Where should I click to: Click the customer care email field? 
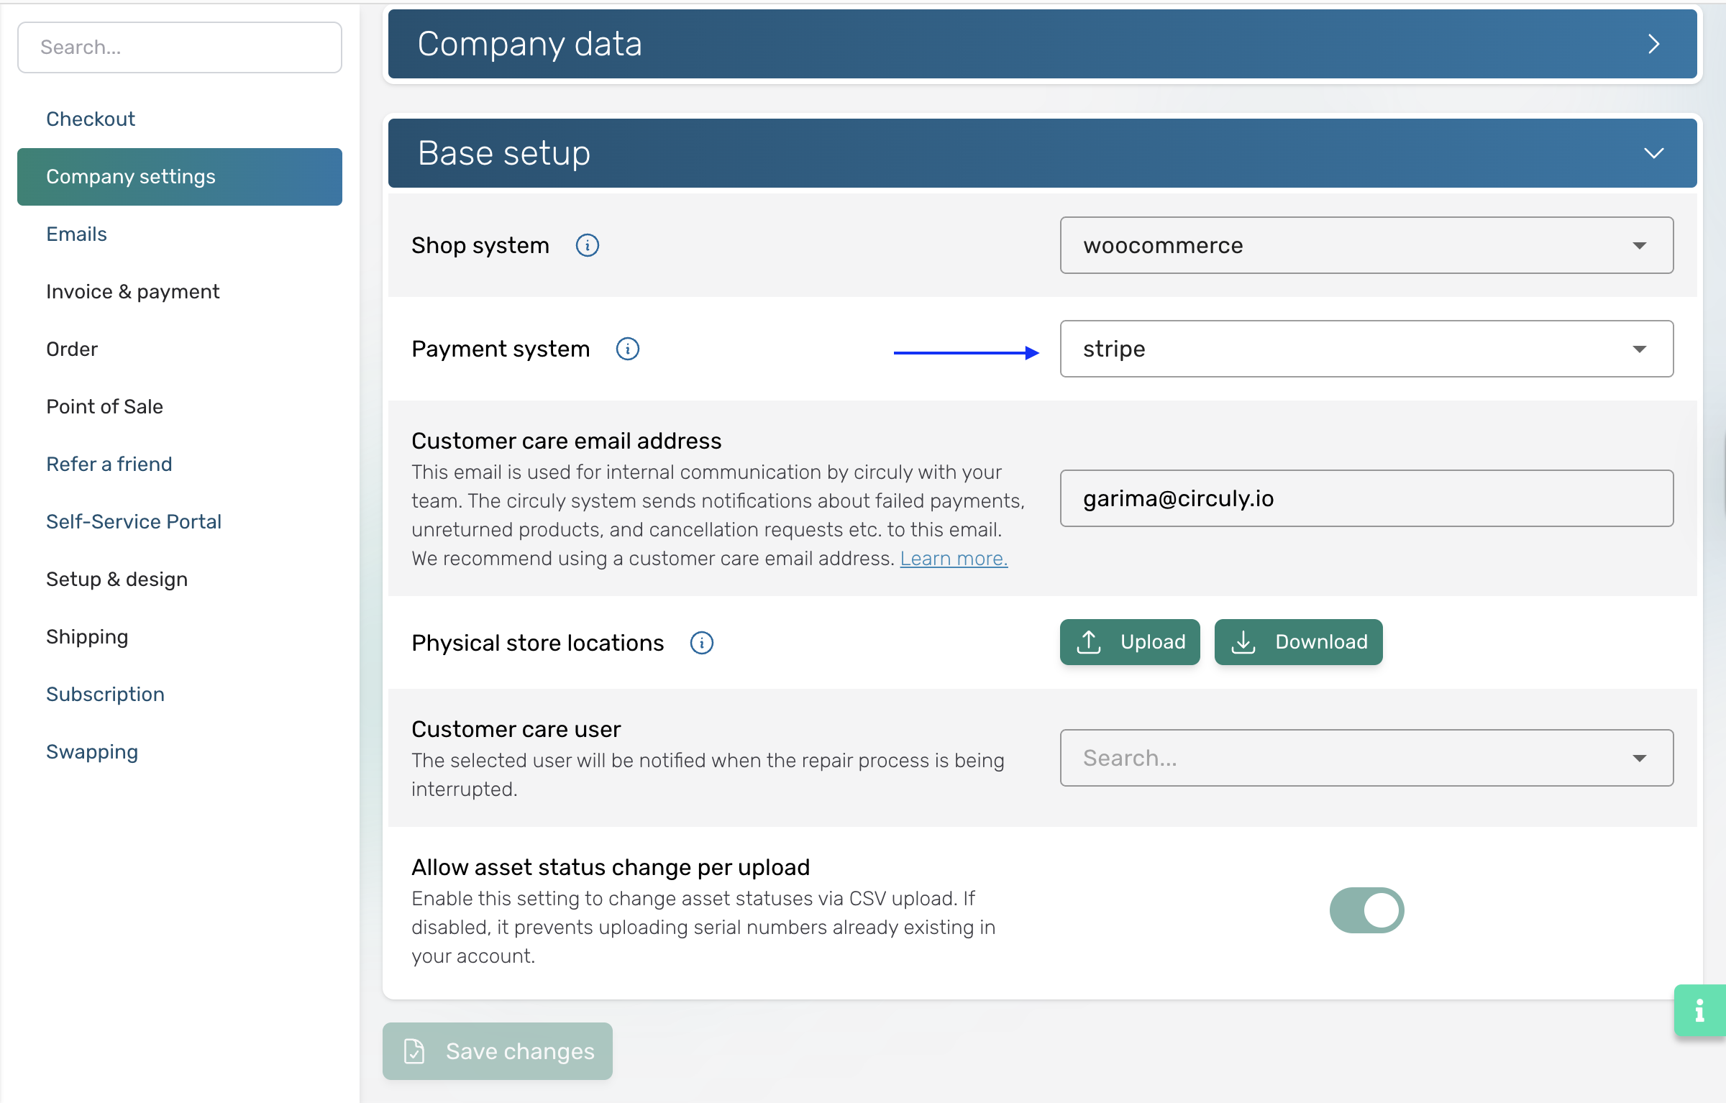pos(1366,498)
